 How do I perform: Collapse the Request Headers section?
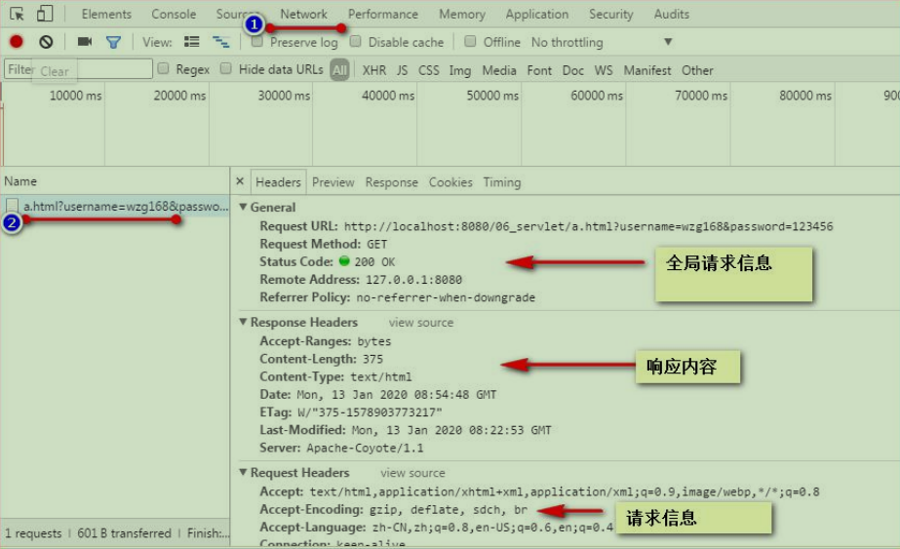tap(243, 472)
